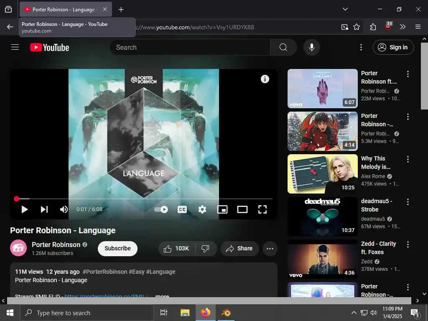Open options for deadmau5 Strobe video
The width and height of the screenshot is (428, 321).
408,202
